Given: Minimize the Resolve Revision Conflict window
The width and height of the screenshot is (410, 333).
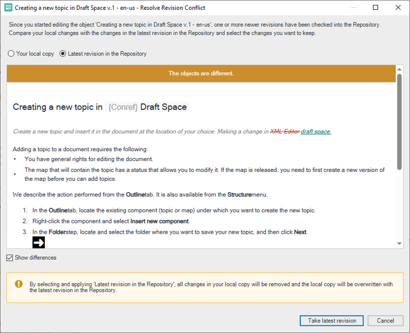Looking at the screenshot, I should [350, 8].
